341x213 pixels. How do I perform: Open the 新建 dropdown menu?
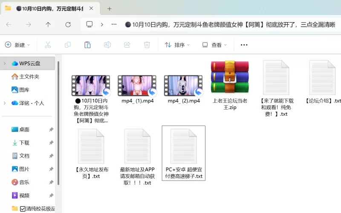[17, 45]
